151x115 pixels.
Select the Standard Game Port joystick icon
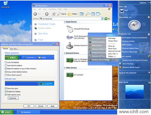(69, 46)
